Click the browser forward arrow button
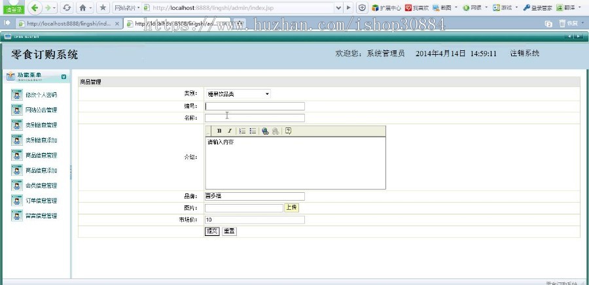 [x=47, y=7]
